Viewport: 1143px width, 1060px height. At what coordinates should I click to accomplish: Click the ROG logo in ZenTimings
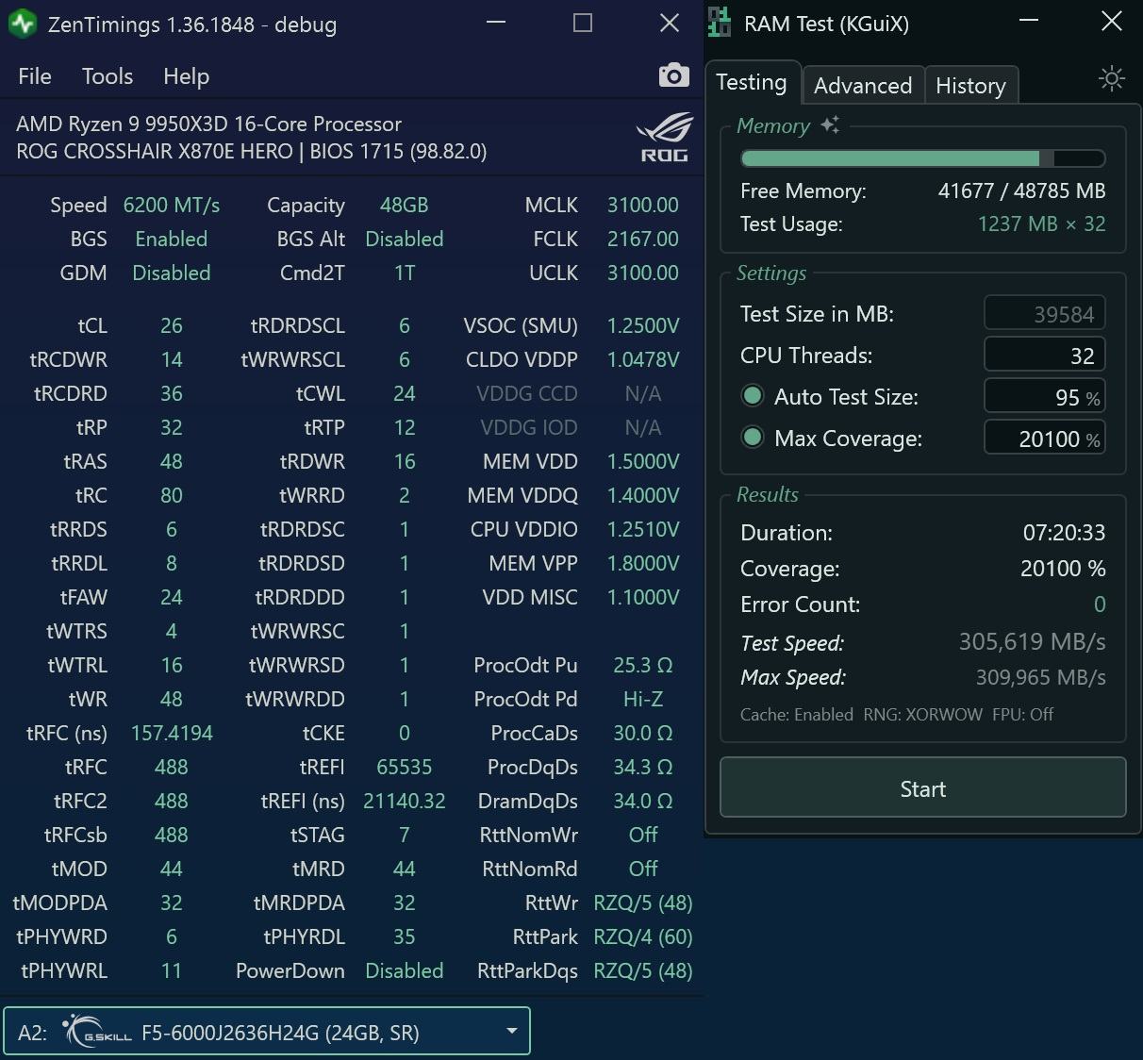[665, 138]
